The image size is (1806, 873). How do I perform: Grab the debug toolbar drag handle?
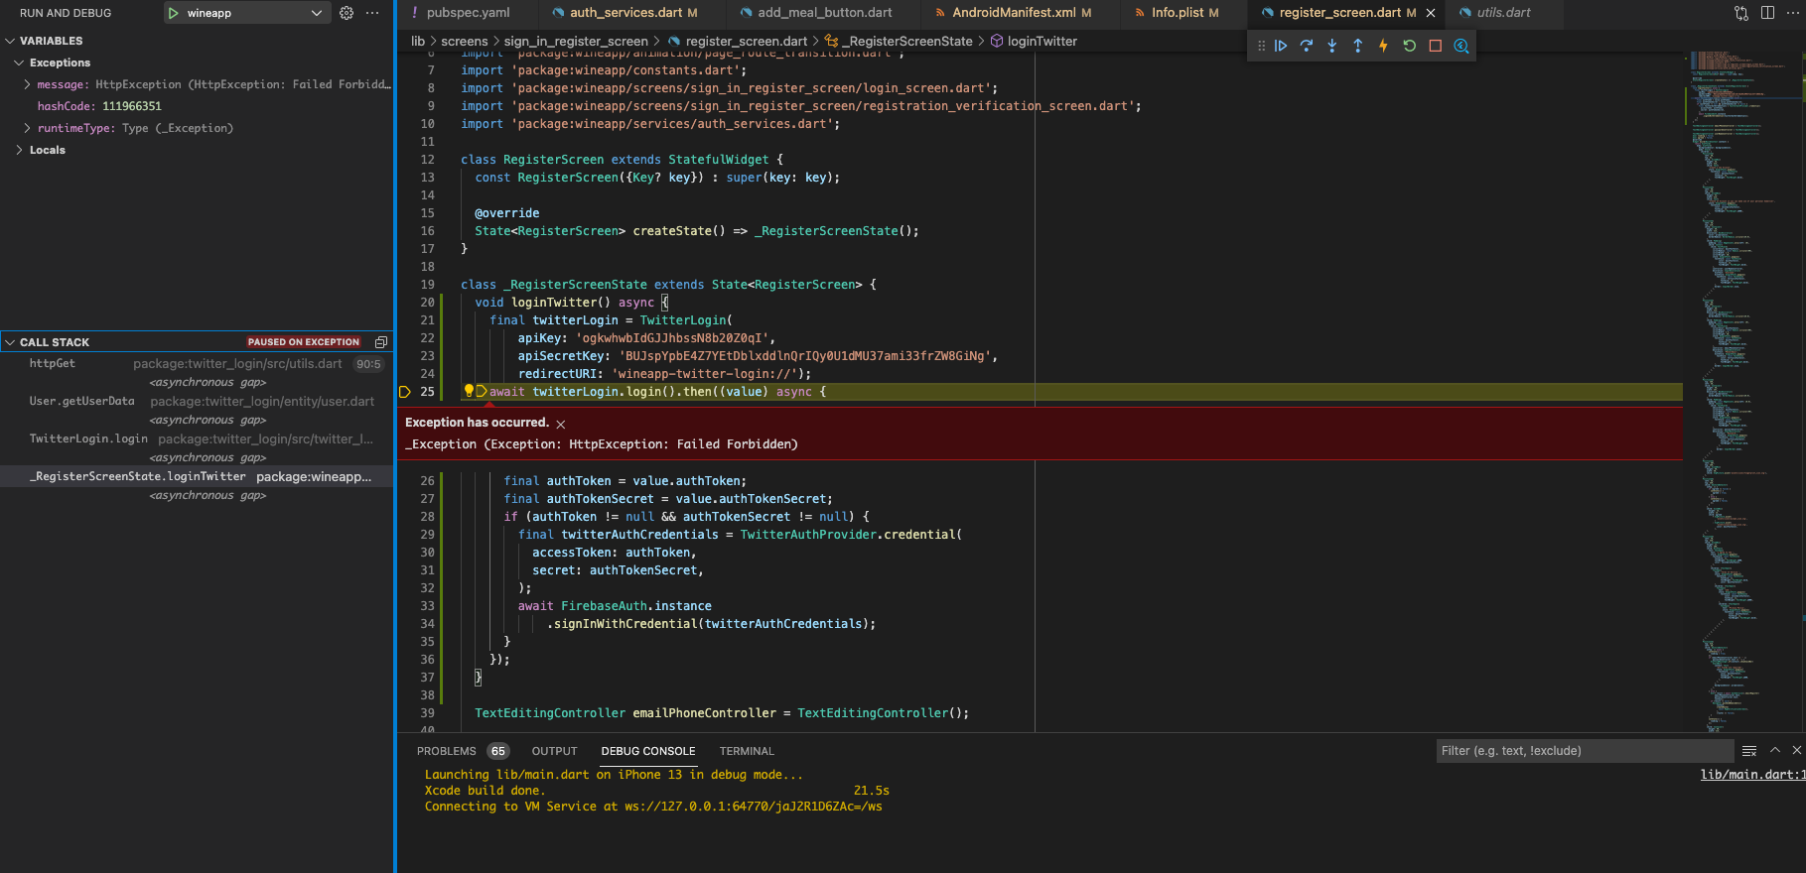(x=1261, y=46)
